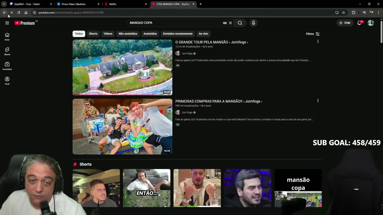The height and width of the screenshot is (215, 383).
Task: Open Shorts in the left sidebar
Action: pyautogui.click(x=7, y=51)
